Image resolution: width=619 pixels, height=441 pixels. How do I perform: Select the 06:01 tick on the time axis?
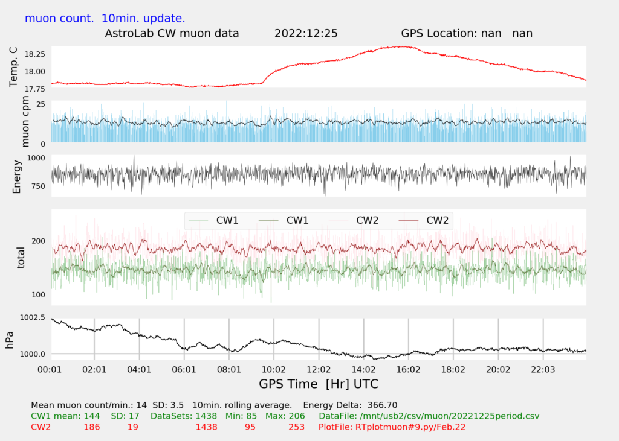184,369
